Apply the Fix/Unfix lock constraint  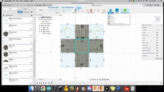pos(91,10)
